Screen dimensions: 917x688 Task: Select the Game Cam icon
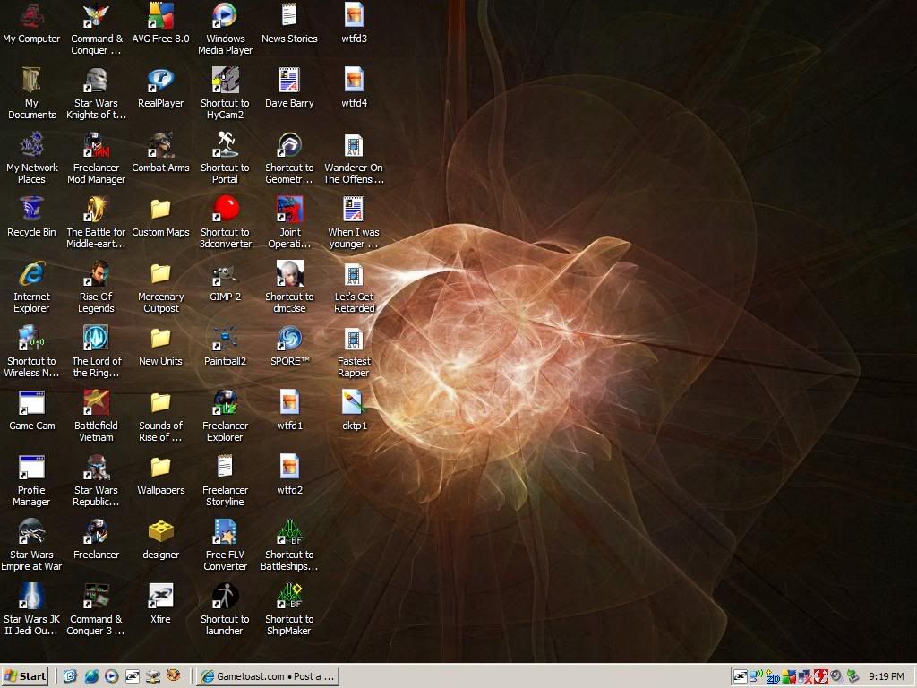click(31, 402)
